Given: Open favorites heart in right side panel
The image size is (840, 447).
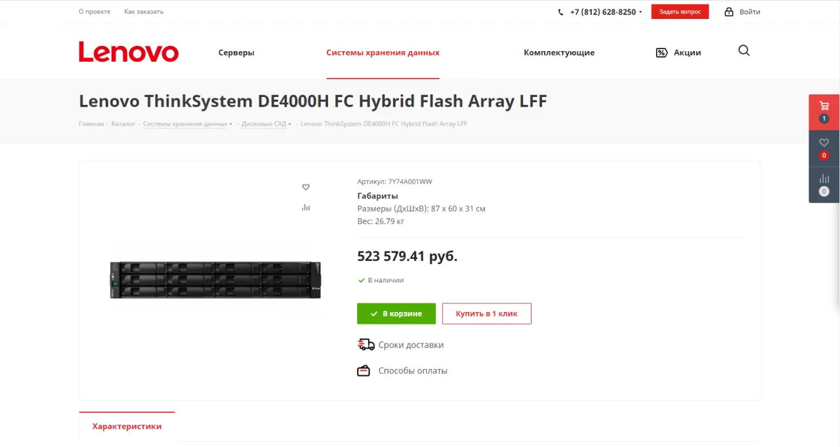Looking at the screenshot, I should point(824,143).
